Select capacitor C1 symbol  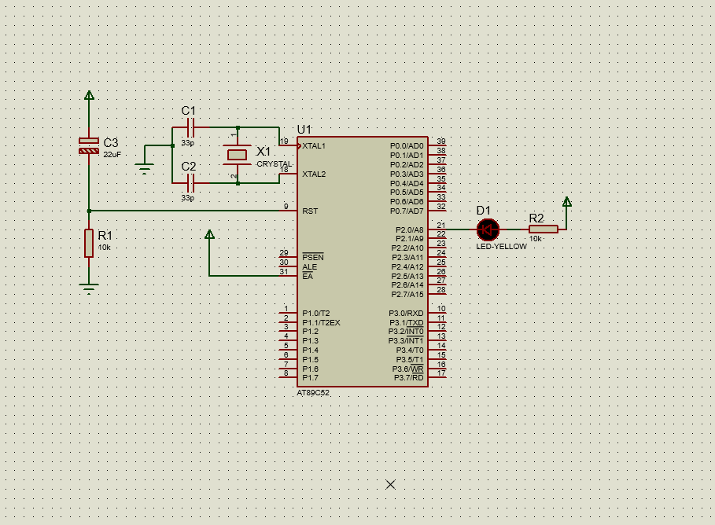tap(191, 127)
